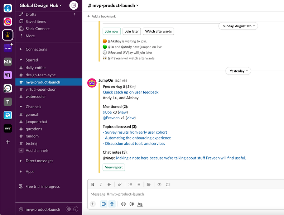Show More sidebar options

click(x=49, y=36)
